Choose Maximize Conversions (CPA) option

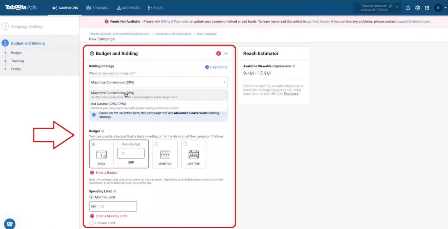[x=158, y=95]
